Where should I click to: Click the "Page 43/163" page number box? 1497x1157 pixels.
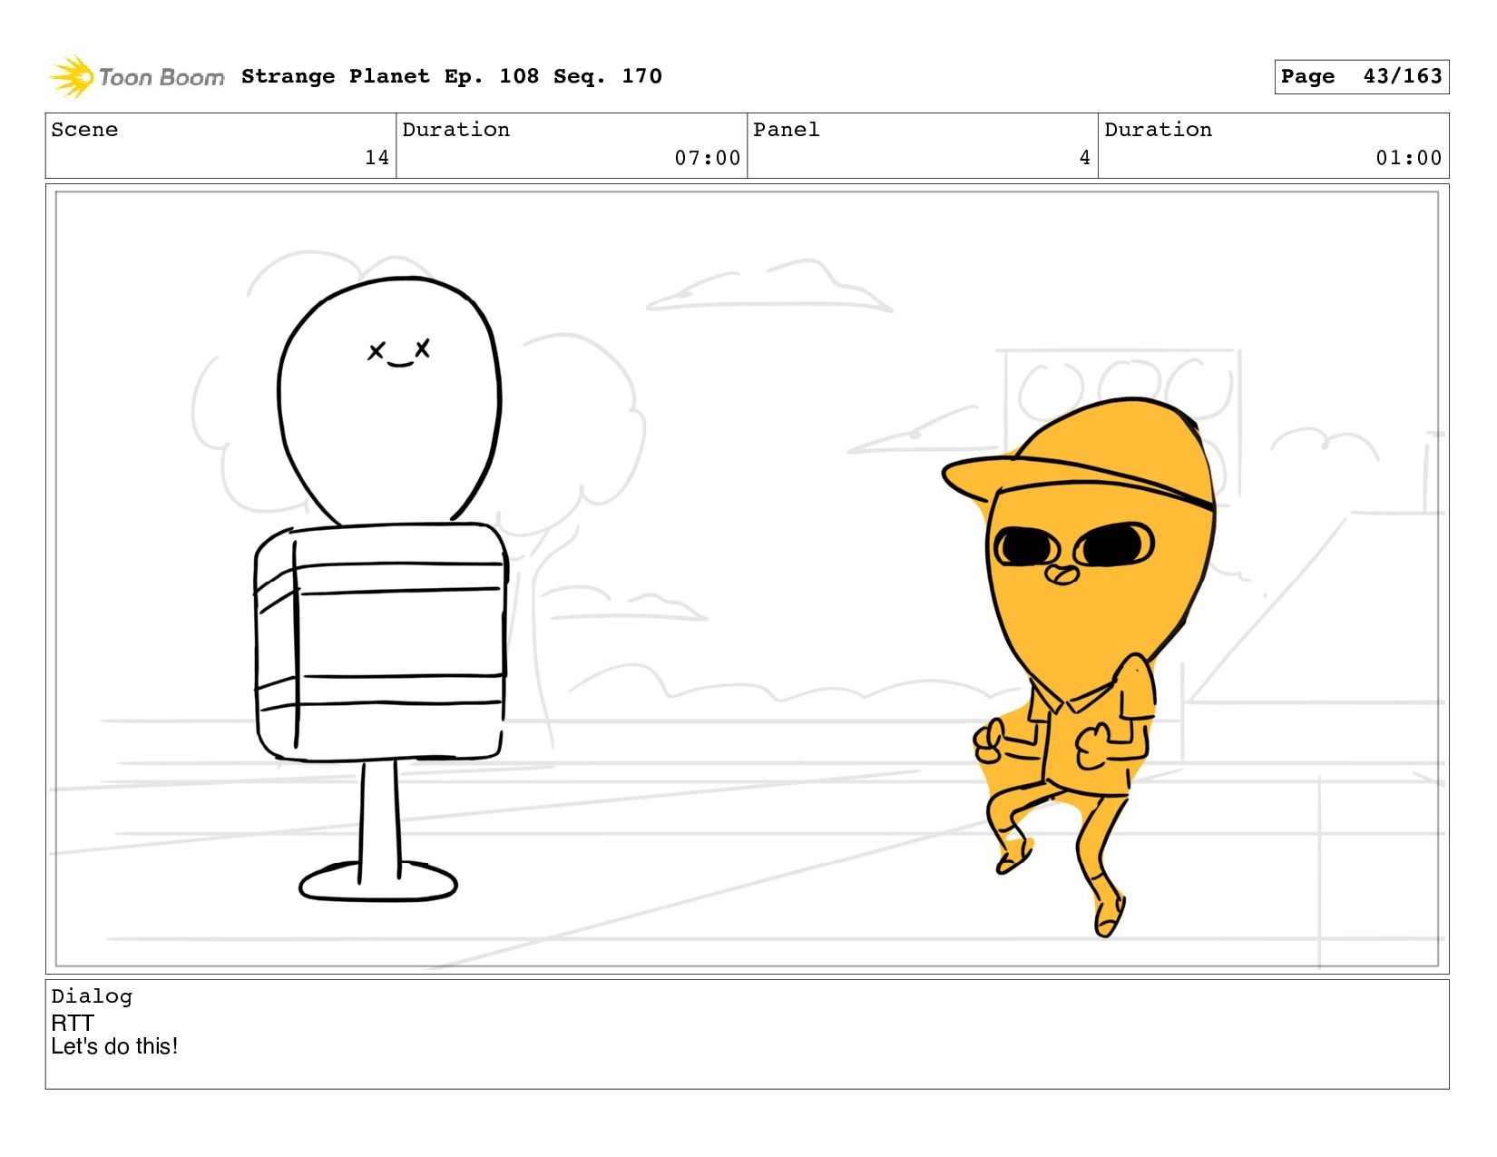tap(1361, 76)
